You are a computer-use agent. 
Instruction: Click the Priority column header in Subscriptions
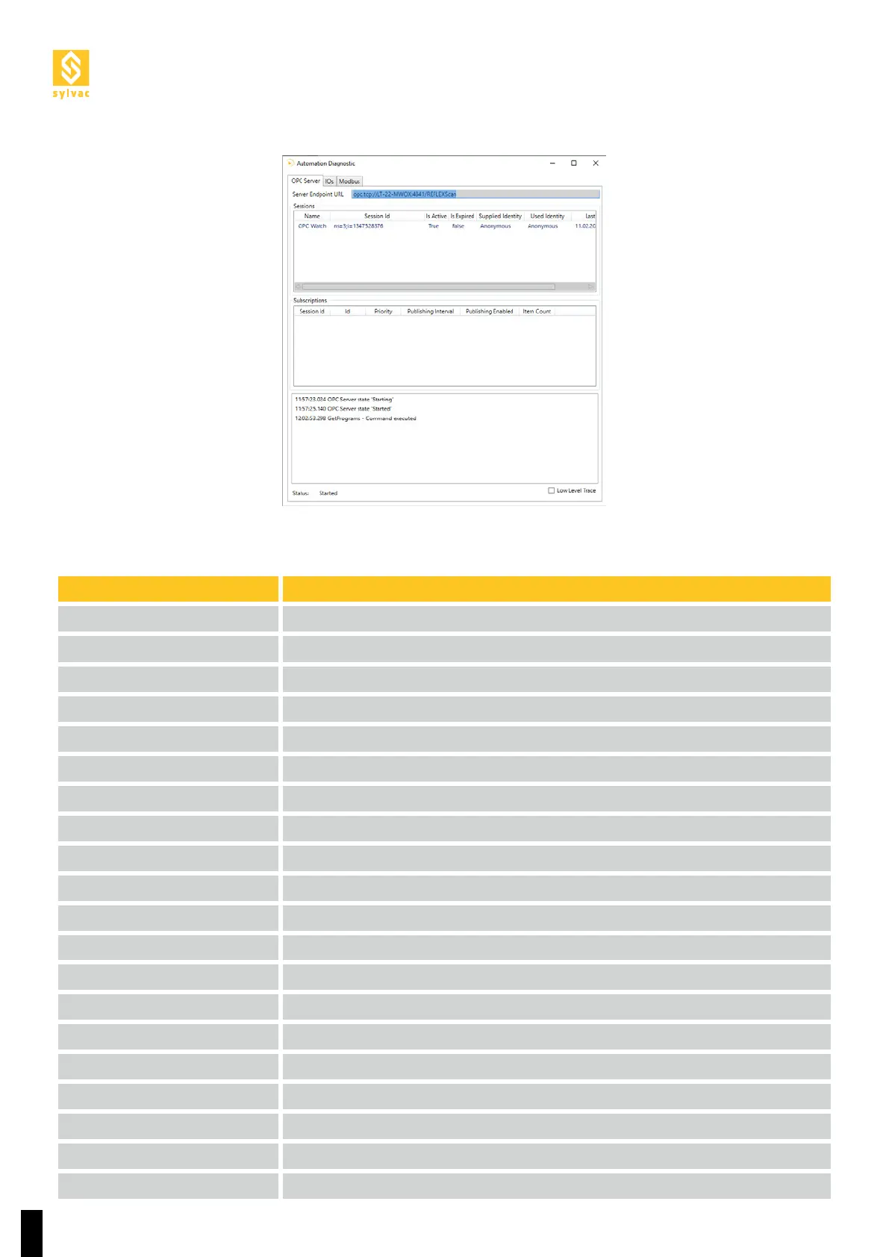pos(383,311)
